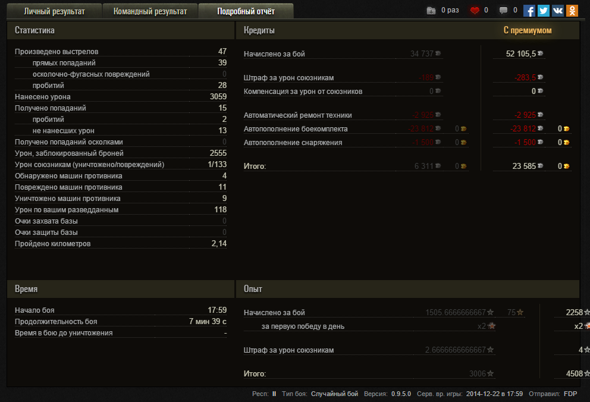Select the Подробный отчёт tab
This screenshot has width=590, height=402.
(246, 11)
